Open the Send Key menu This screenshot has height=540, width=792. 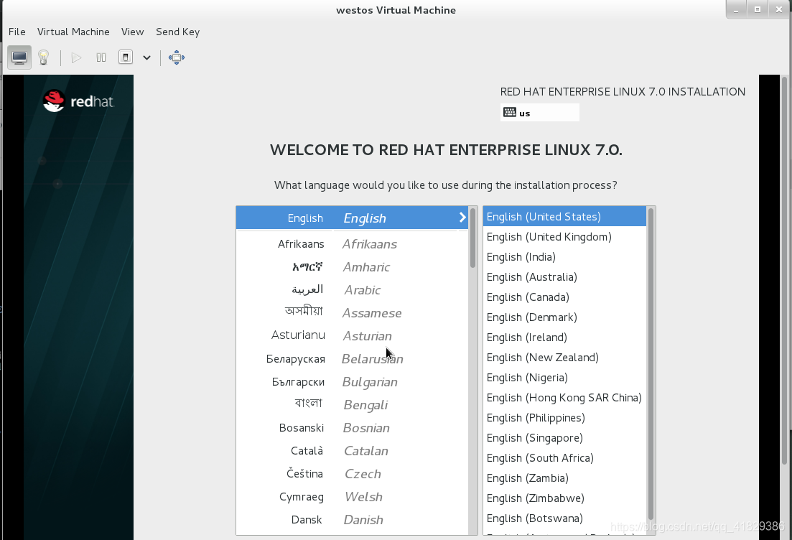(178, 32)
